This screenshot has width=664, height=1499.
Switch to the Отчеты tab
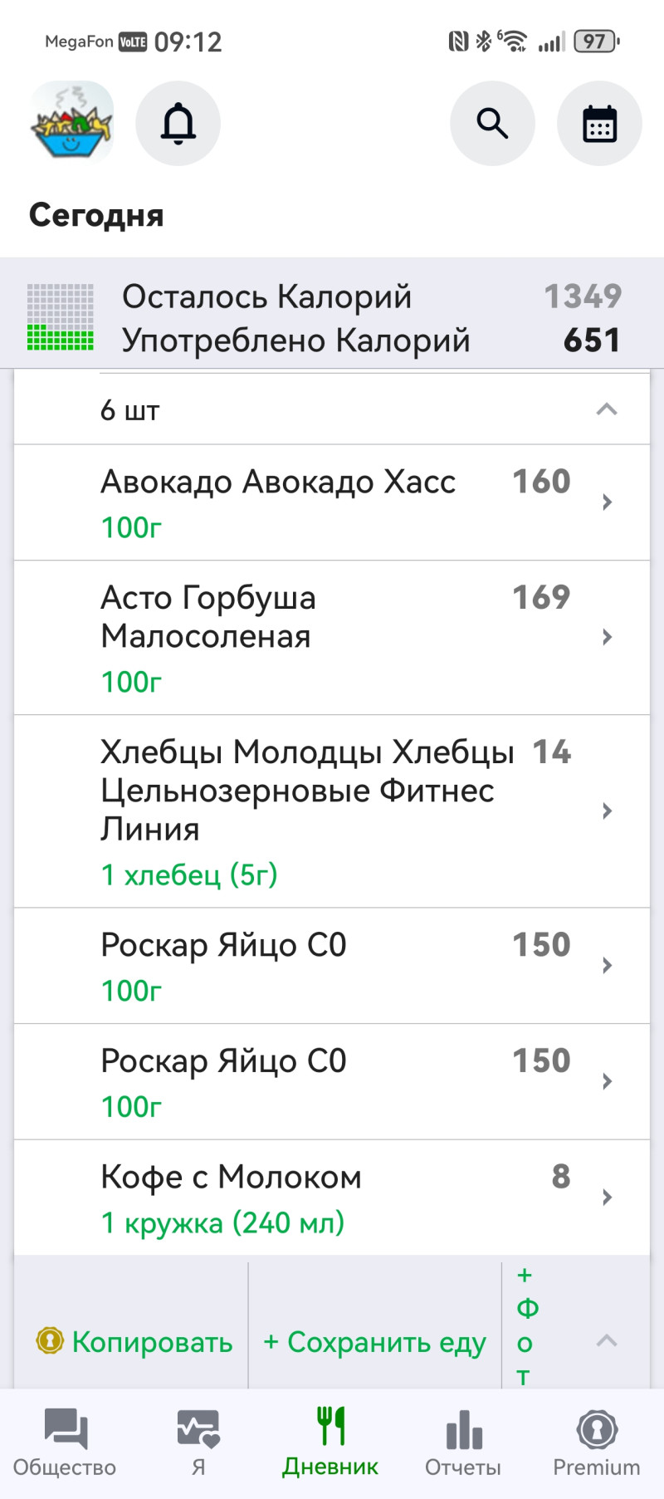(x=463, y=1443)
